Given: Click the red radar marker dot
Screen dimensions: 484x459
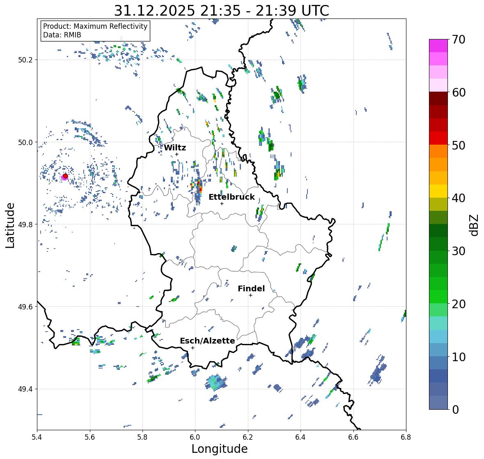Looking at the screenshot, I should [65, 176].
